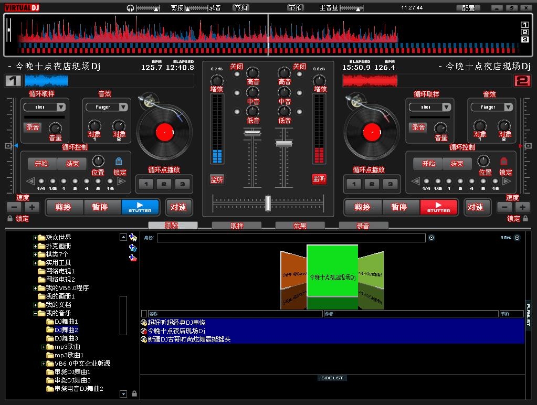
Task: Toggle the 监听 headphone cue on right channel
Action: tap(319, 179)
